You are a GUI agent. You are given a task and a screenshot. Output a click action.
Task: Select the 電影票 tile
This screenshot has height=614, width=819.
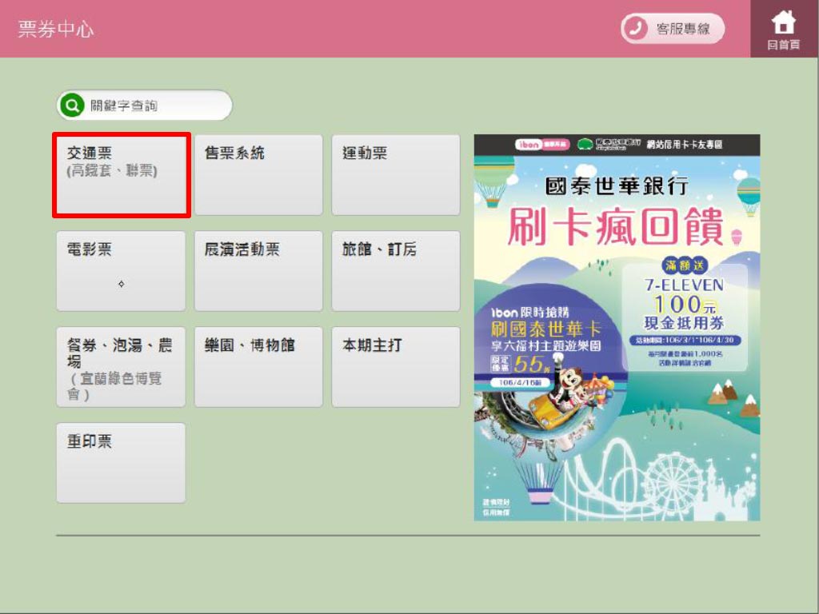point(121,271)
